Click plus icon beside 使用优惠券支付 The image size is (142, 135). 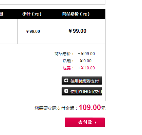tap(66, 81)
